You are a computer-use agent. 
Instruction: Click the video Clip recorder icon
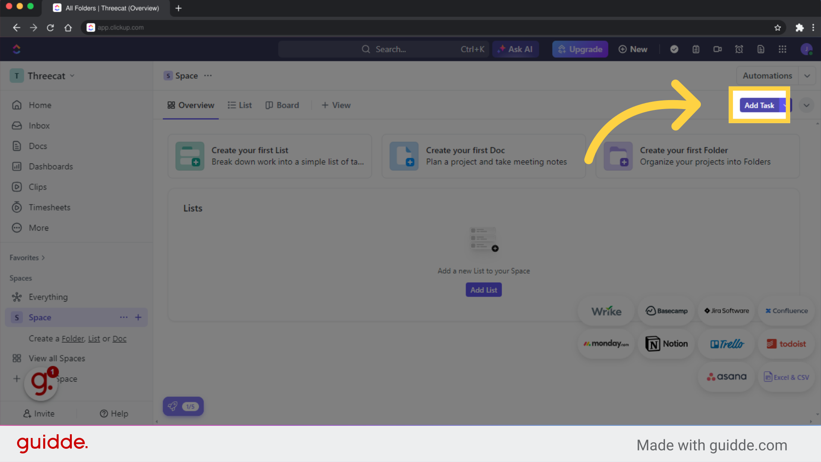(x=718, y=49)
